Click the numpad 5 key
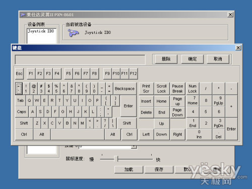This screenshot has height=189, width=252. pos(206,112)
